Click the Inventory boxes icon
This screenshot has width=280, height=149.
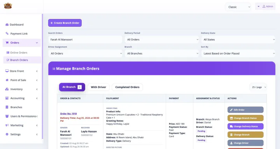pyautogui.click(x=7, y=89)
